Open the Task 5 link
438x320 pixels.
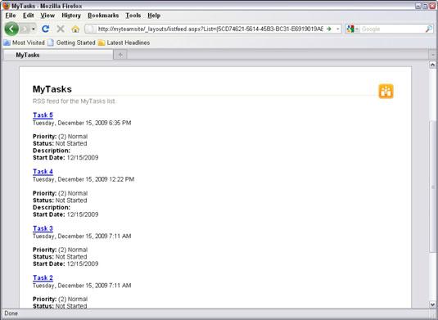(x=43, y=115)
